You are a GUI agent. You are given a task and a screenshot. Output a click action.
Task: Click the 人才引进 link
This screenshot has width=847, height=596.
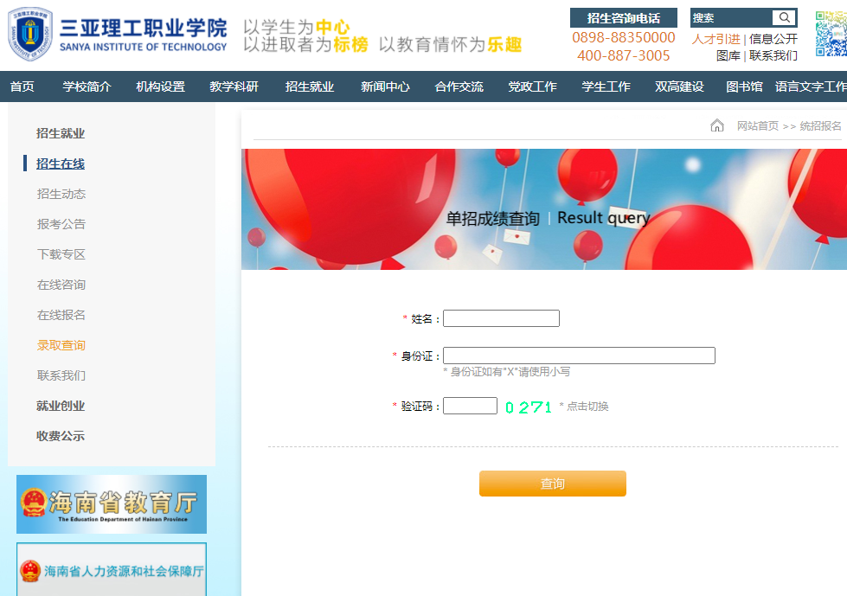click(x=715, y=39)
